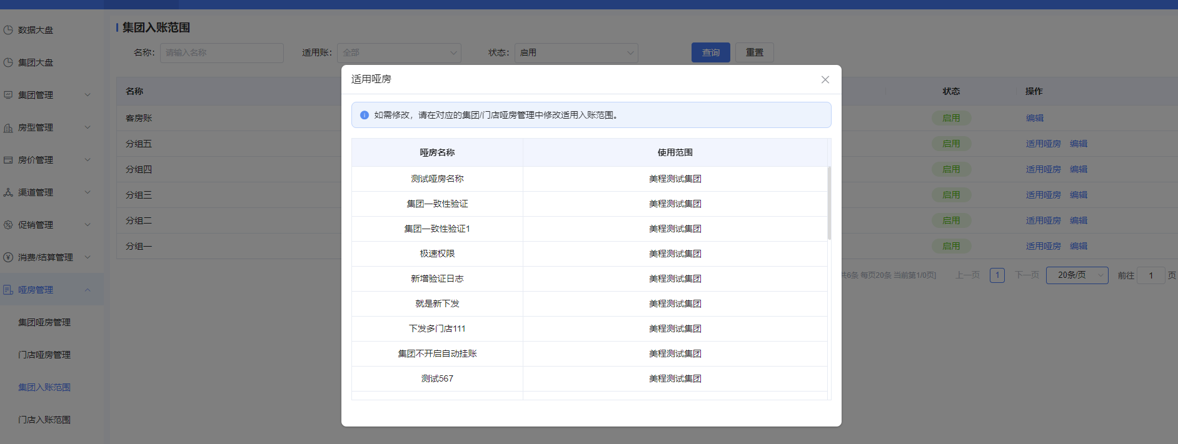Expand the 房价管理 menu chevron
This screenshot has height=444, width=1178.
click(88, 160)
